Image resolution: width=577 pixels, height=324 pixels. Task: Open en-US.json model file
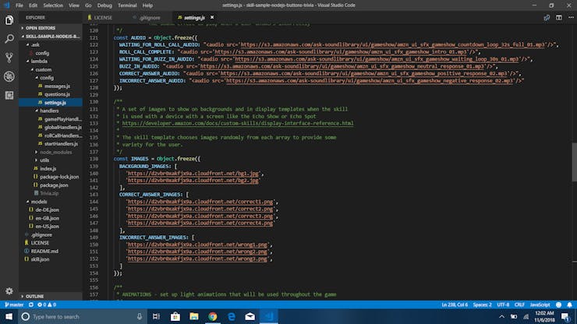pyautogui.click(x=47, y=226)
